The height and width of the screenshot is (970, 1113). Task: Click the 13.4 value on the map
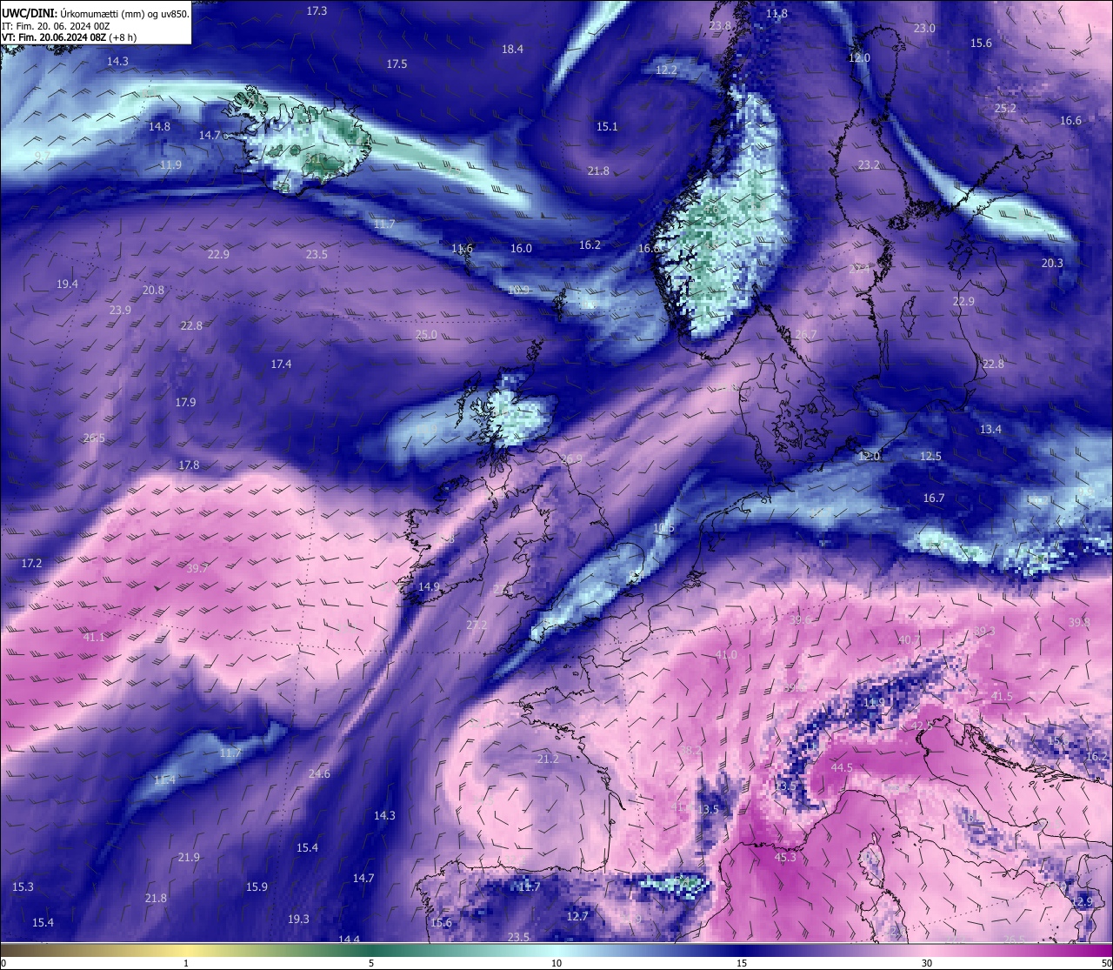(990, 429)
